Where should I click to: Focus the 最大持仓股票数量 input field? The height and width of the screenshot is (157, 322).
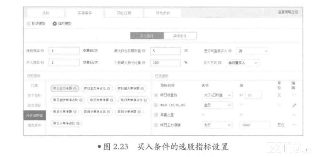[x=166, y=51]
